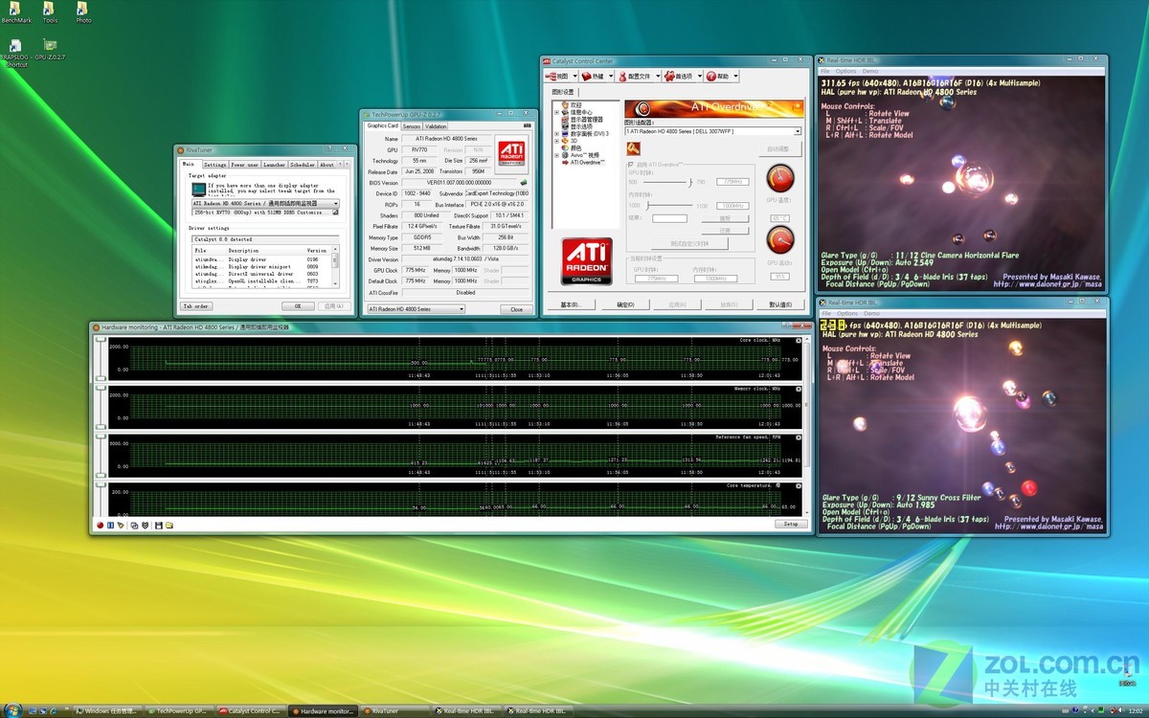
Task: Expand the 数字面板 (DVI) 3 tree node
Action: click(x=557, y=133)
